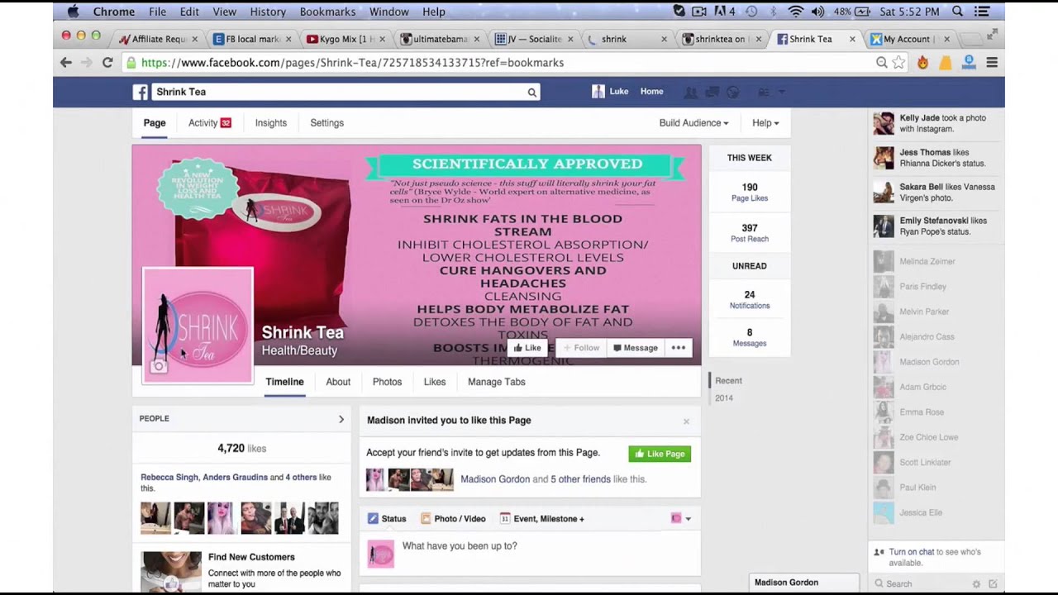Open chat settings gear icon
The width and height of the screenshot is (1058, 595).
[x=976, y=583]
